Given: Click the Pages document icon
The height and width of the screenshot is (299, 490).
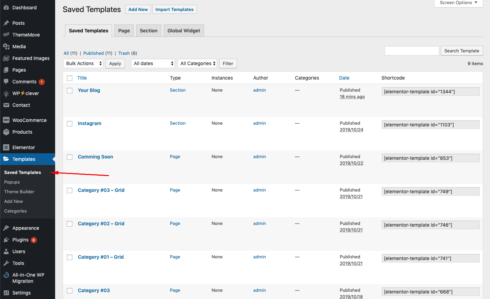Looking at the screenshot, I should [x=6, y=70].
